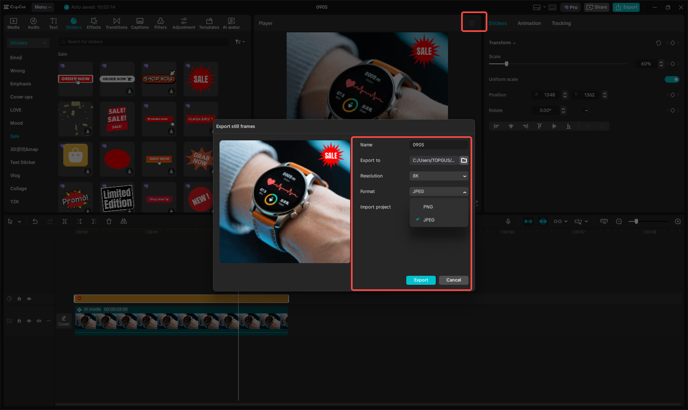Click the voiceover microphone icon
688x410 pixels.
508,221
